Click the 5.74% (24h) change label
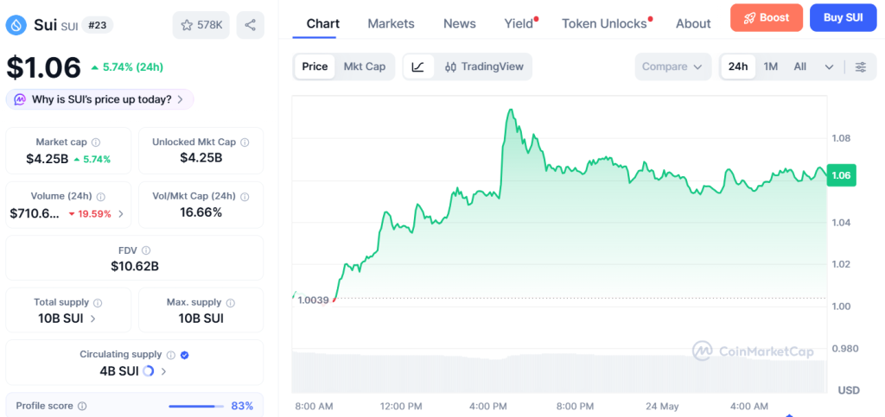This screenshot has width=885, height=417. 127,67
